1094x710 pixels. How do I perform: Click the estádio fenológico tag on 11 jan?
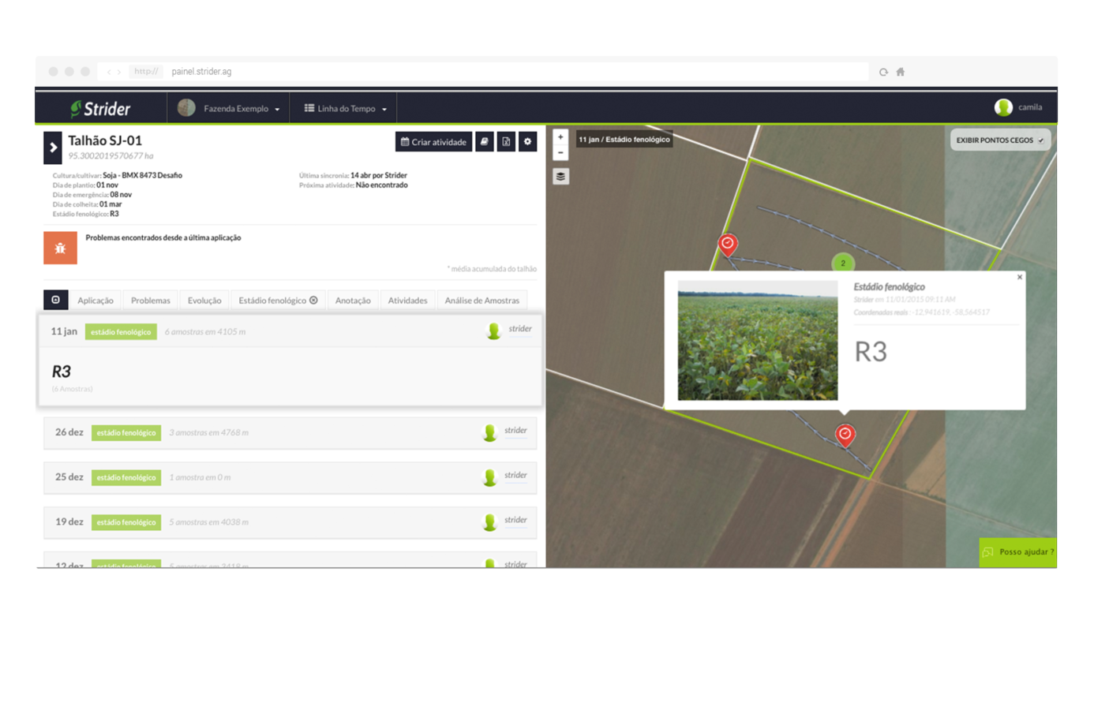(x=121, y=332)
